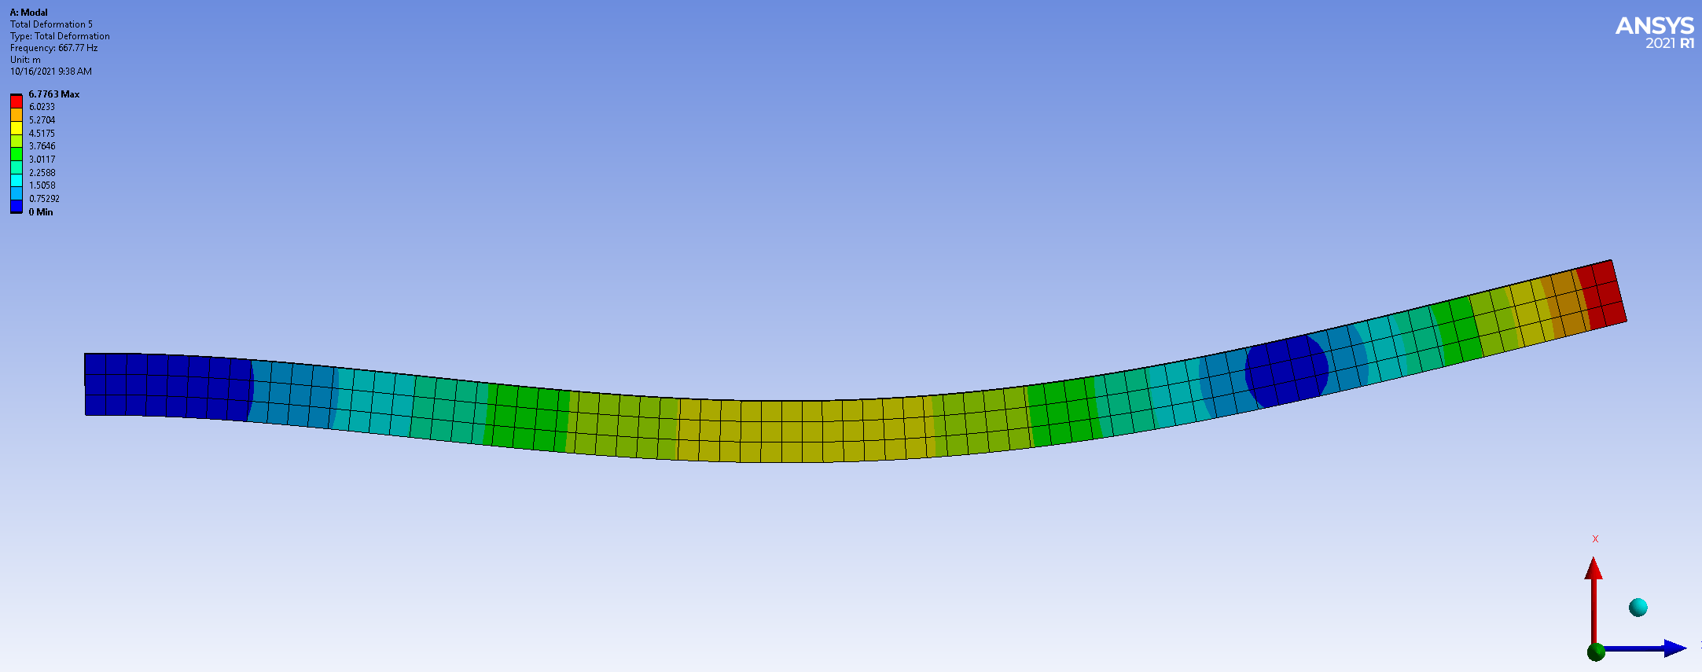Click the green Y-axis ball at triad origin
This screenshot has height=672, width=1702.
coord(1596,652)
